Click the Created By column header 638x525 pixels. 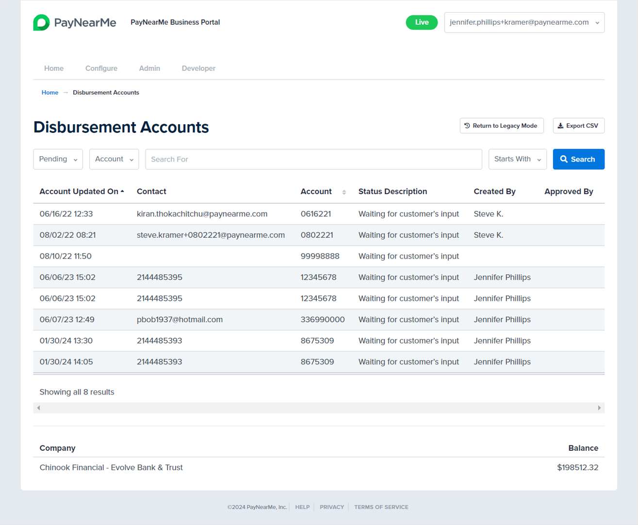(x=494, y=192)
